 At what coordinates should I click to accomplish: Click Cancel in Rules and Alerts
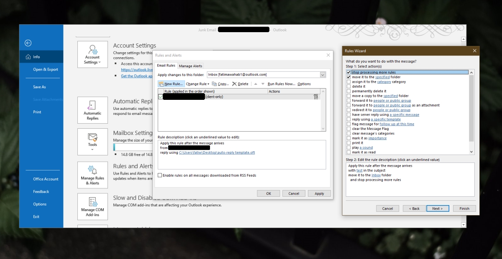294,193
